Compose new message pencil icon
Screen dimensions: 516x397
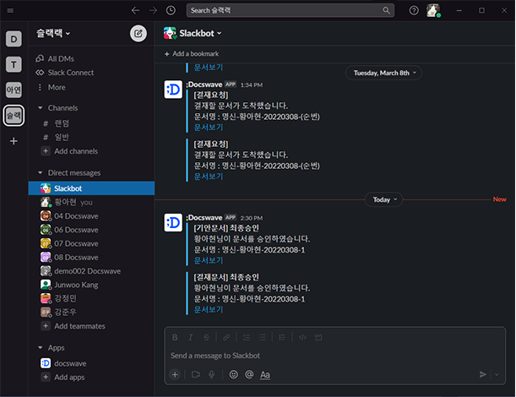pos(139,33)
